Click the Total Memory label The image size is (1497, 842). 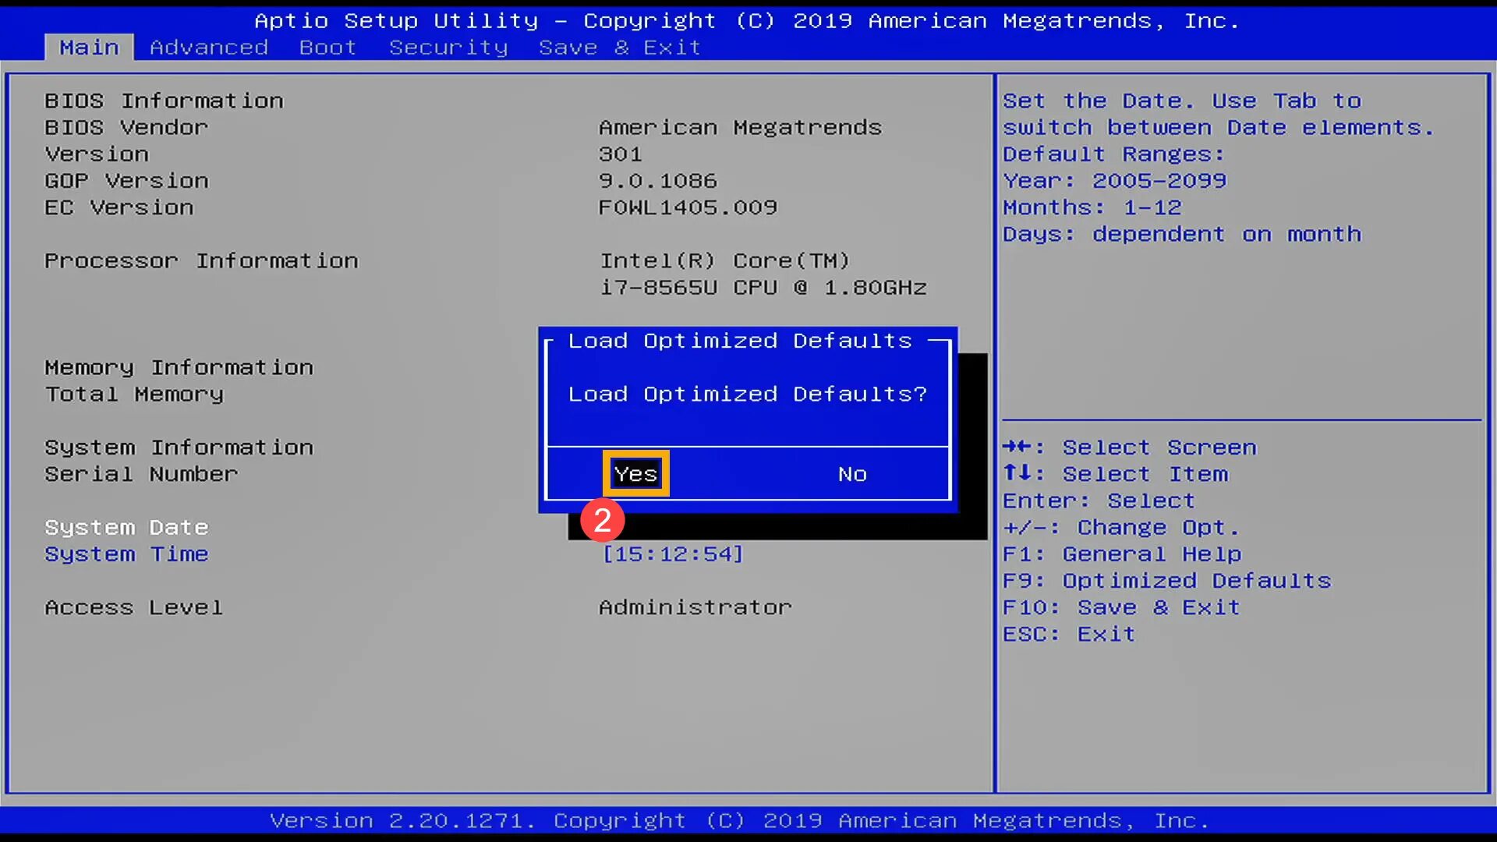[x=134, y=394]
